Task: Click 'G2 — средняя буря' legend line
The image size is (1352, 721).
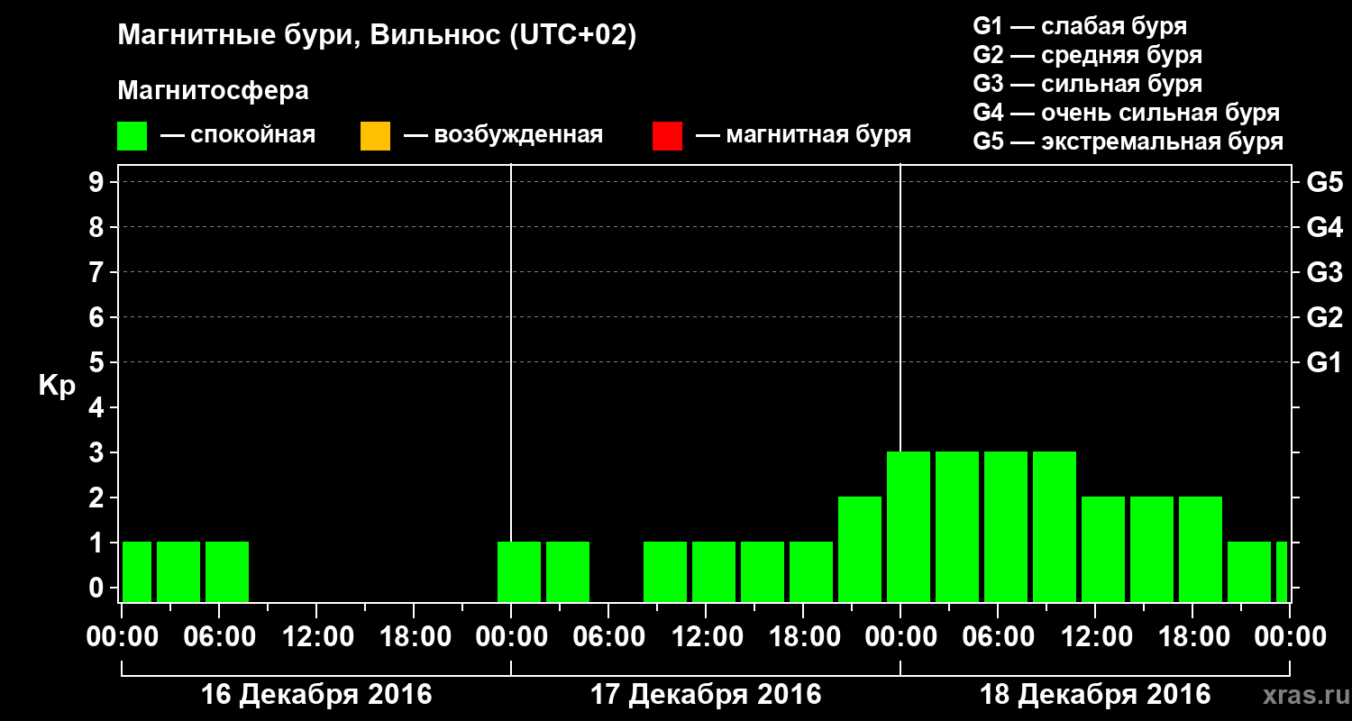Action: [x=1088, y=55]
